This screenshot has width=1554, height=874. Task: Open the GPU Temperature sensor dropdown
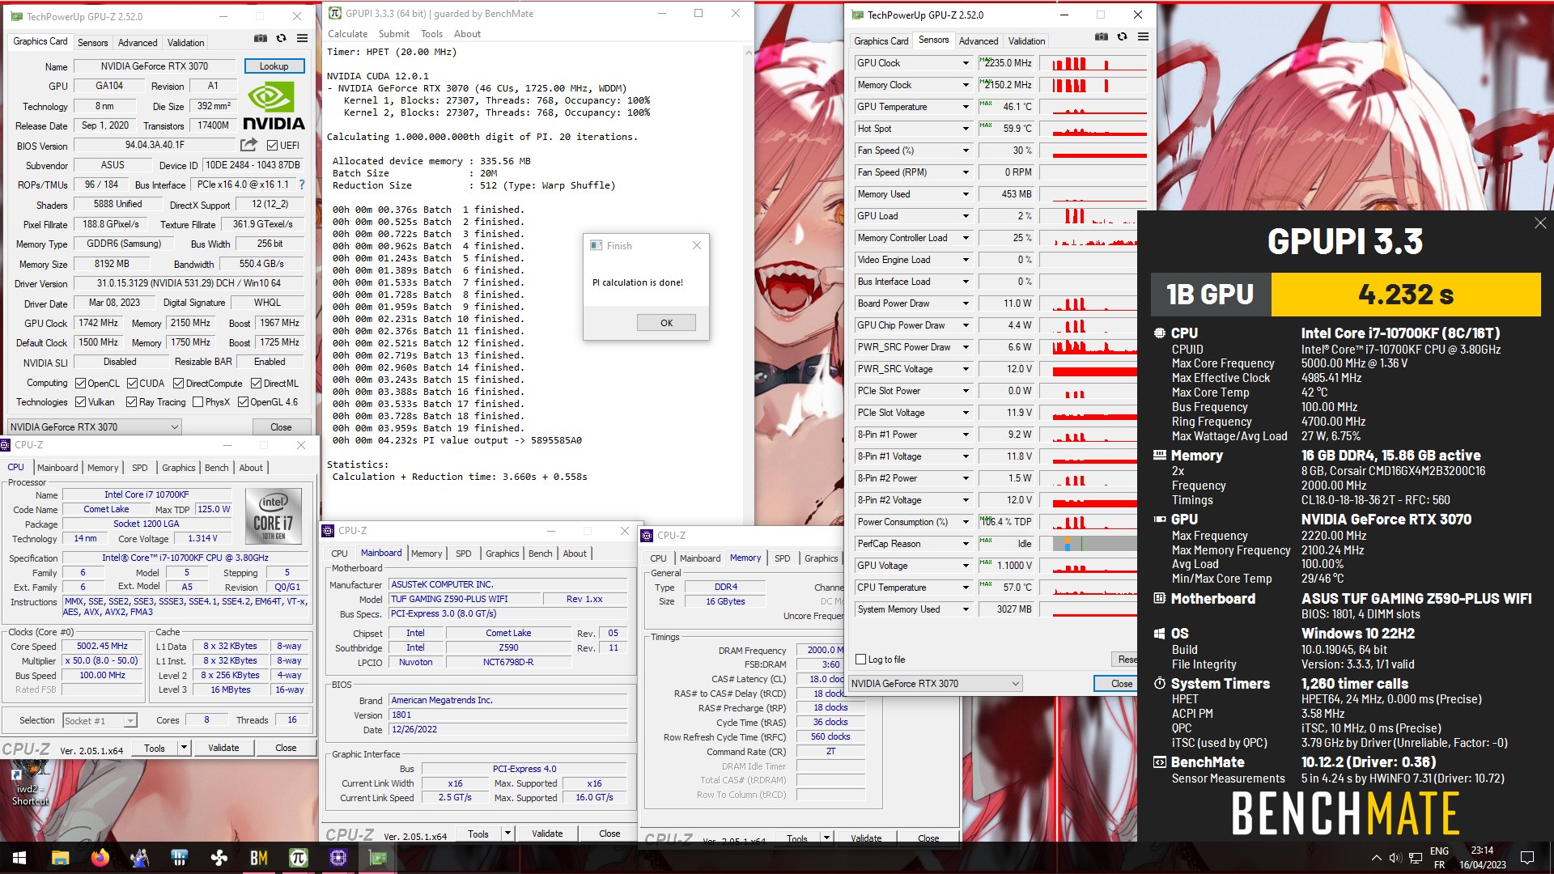click(965, 107)
